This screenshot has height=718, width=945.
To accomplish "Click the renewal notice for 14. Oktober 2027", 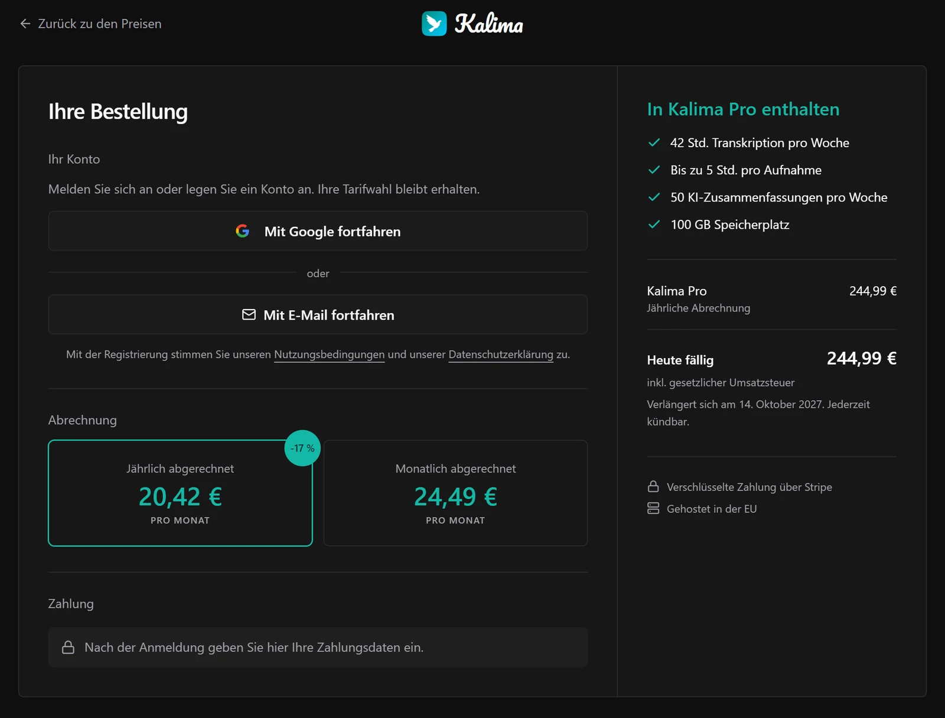I will pos(758,412).
